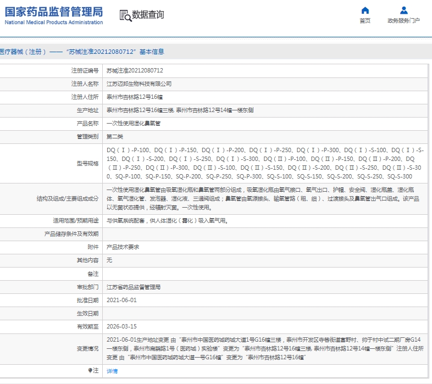This screenshot has width=432, height=384.
Task: Click attachment value 产品技术要求
Action: 123,247
